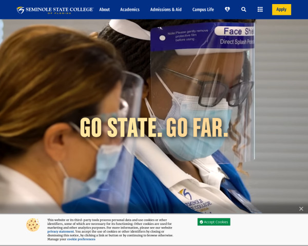
Task: Open the About menu
Action: click(105, 9)
